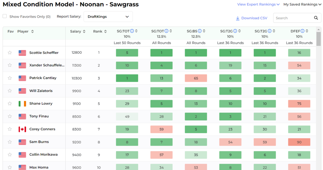
Task: Click the red cell showing 90 for Sam Burns
Action: point(299,142)
